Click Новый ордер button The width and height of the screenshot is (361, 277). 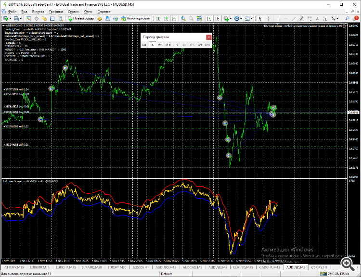[x=81, y=19]
